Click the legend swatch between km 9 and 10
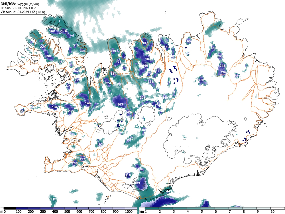285x214 pixels. 264,208
